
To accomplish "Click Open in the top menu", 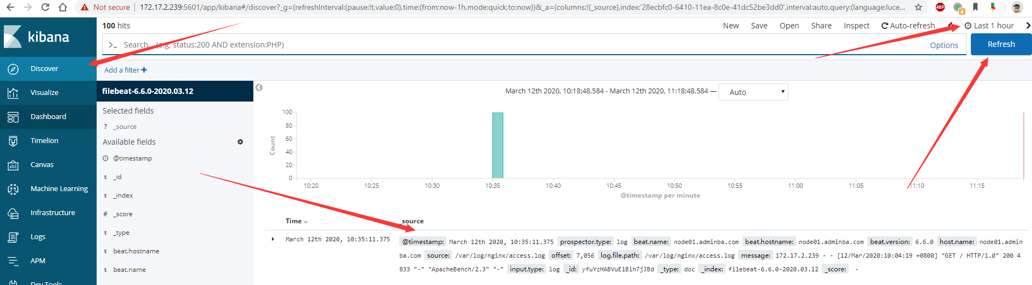I will point(789,26).
